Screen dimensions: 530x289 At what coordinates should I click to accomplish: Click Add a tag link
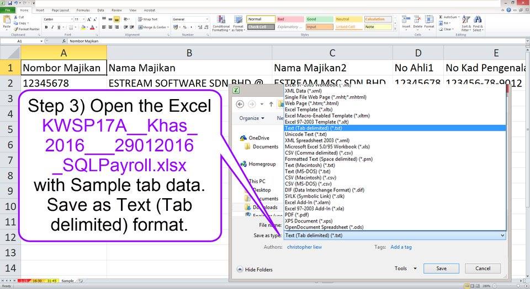click(401, 247)
